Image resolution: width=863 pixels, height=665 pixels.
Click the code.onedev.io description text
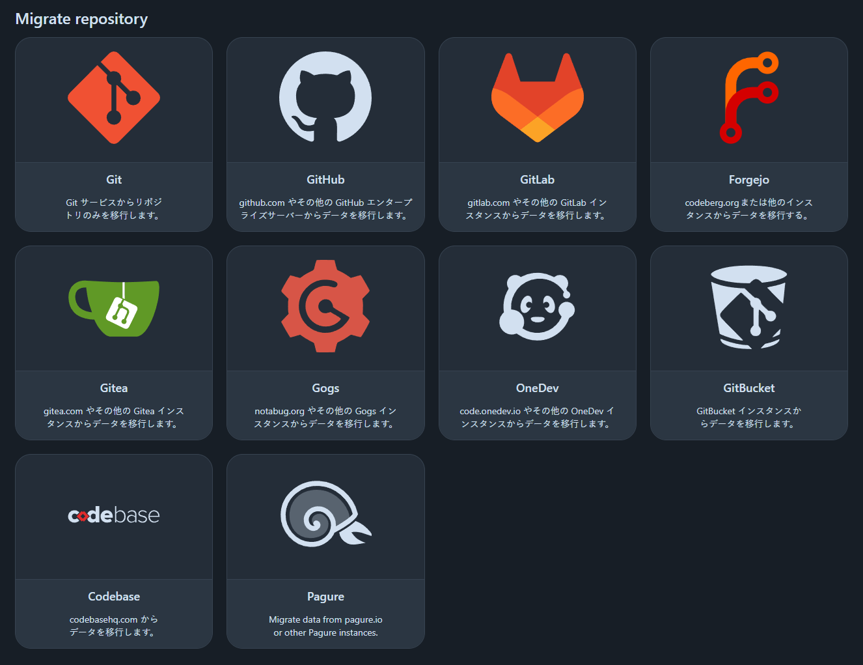click(x=538, y=417)
